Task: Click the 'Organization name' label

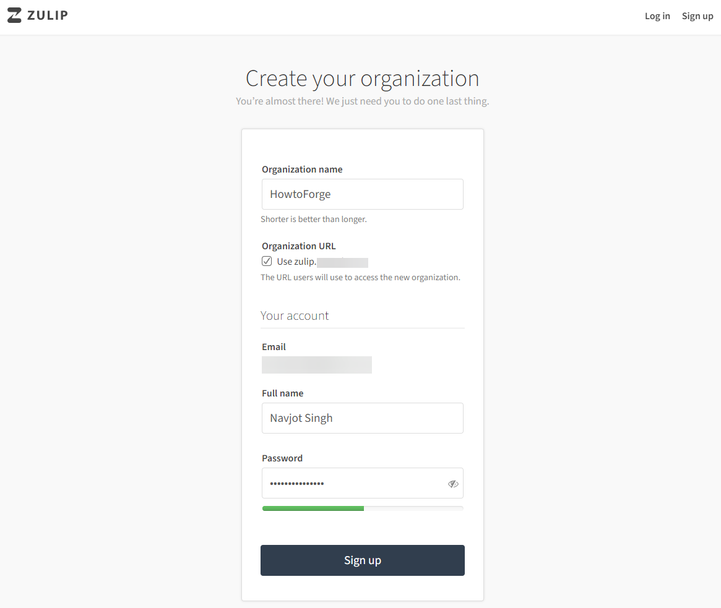Action: point(302,169)
